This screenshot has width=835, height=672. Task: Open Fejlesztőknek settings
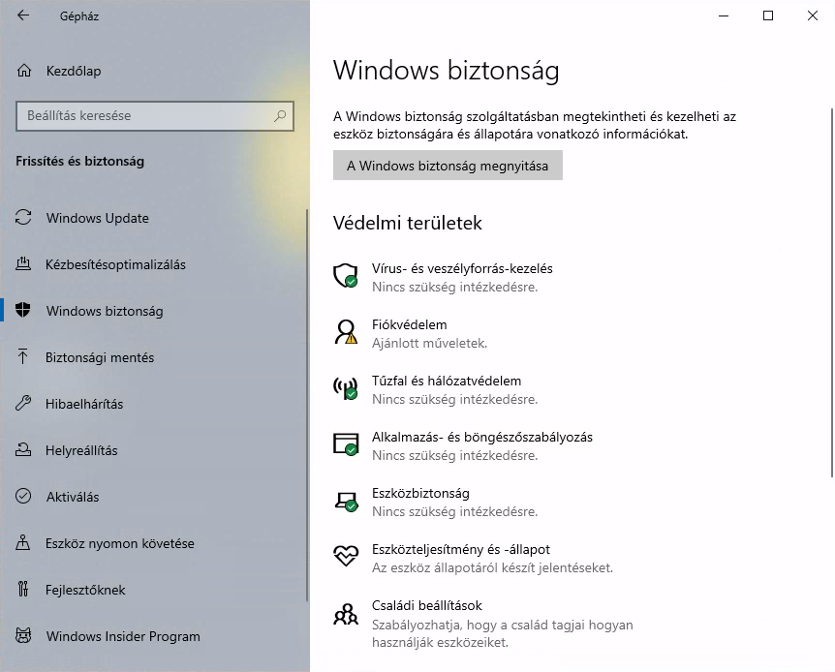tap(153, 590)
